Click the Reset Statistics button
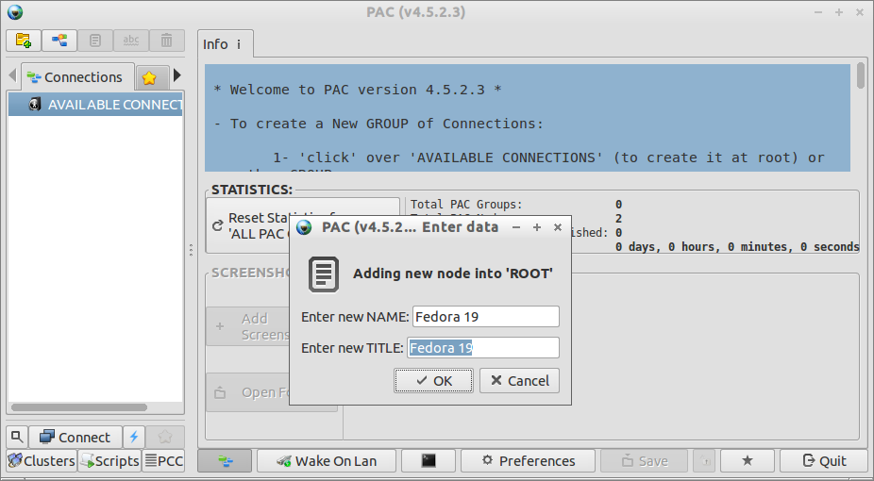Screen dimensions: 874x481 [x=303, y=225]
